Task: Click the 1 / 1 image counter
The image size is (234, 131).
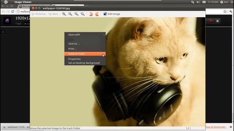Action: [x=188, y=128]
